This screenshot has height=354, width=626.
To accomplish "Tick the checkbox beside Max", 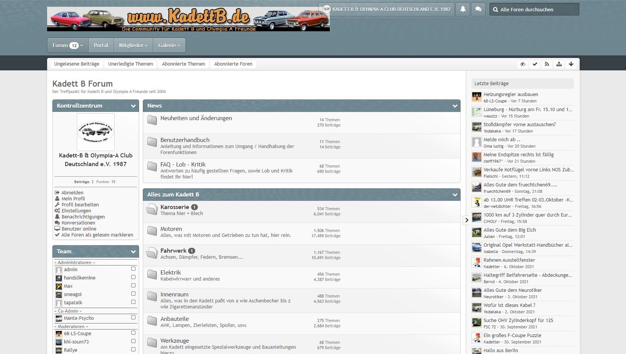I will coord(133,285).
